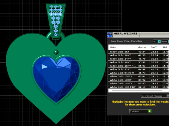Select the White Gold:9K PdW row
The image size is (169, 126).
[x=139, y=73]
